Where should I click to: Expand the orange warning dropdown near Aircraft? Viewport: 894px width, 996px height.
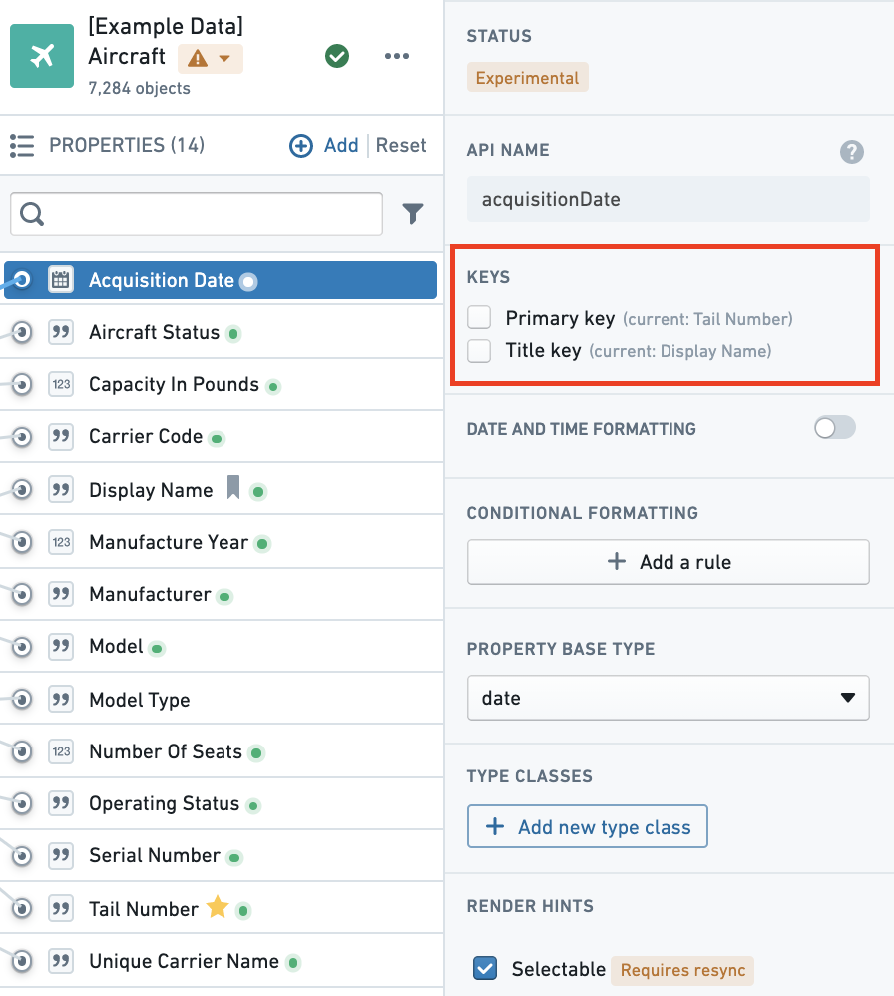point(211,59)
